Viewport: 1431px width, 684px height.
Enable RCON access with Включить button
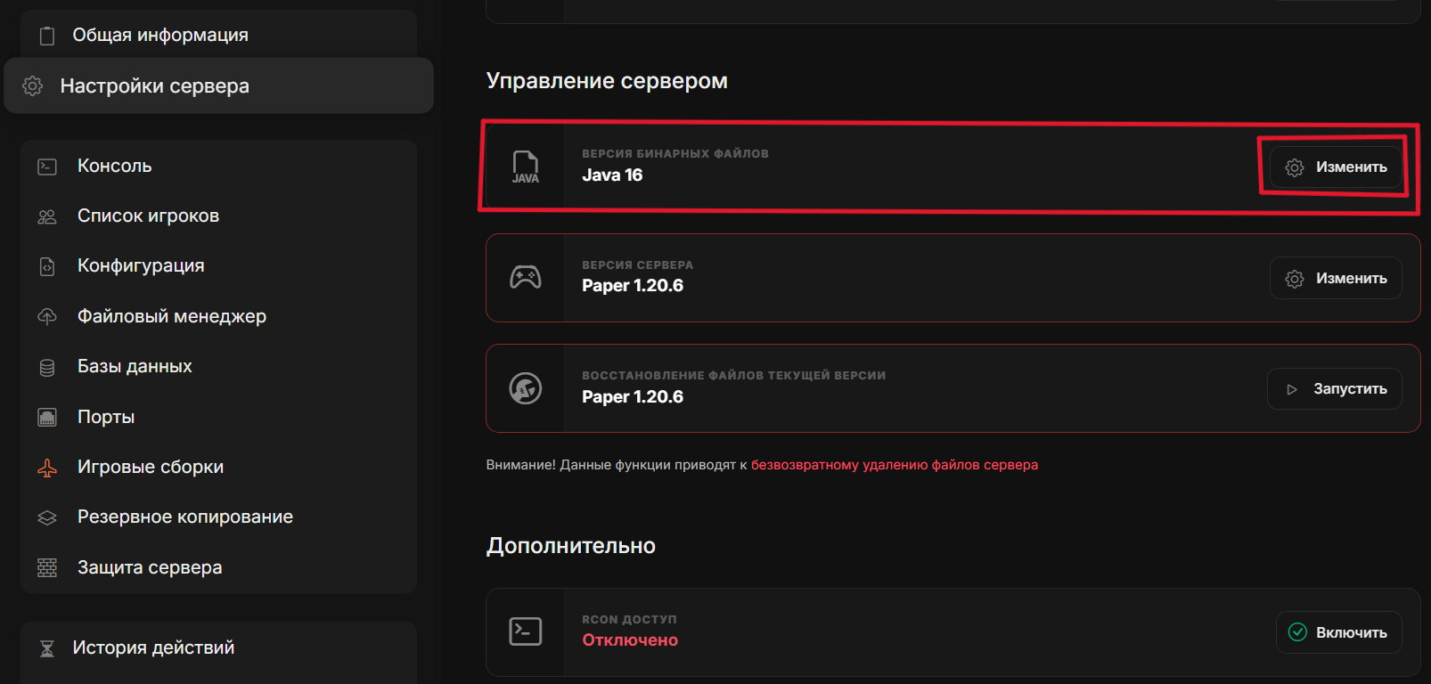coord(1338,632)
